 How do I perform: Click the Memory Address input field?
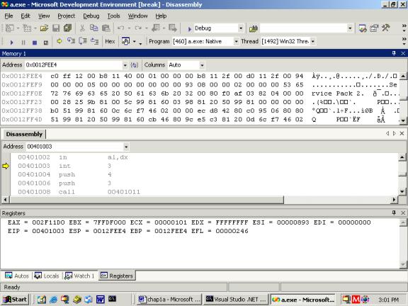pos(74,65)
